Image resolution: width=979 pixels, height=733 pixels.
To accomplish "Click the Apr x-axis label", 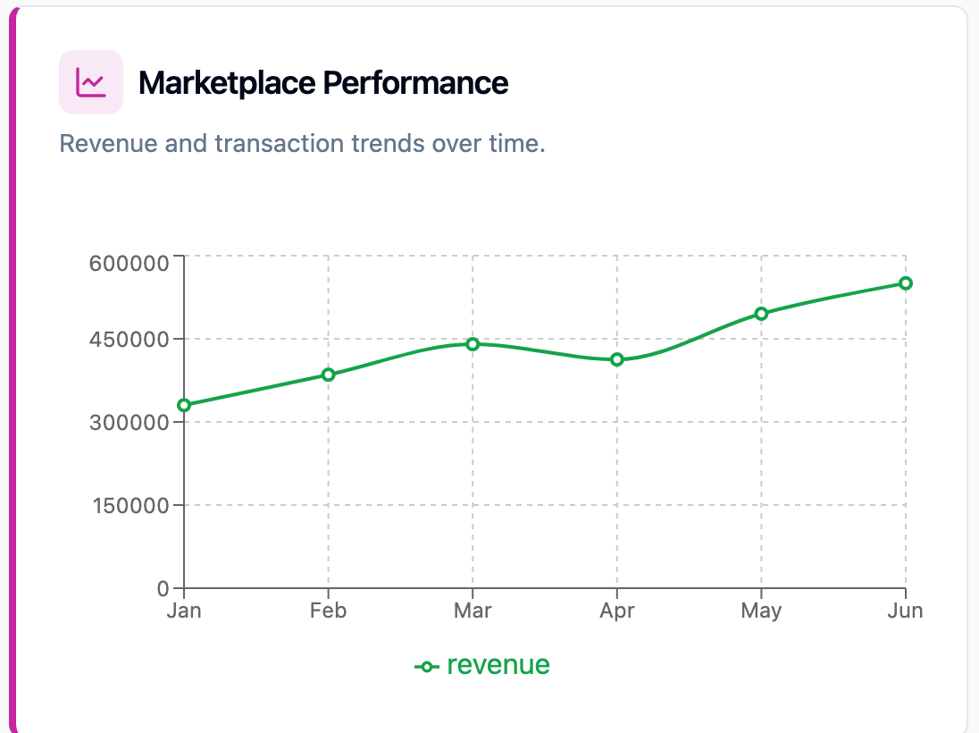I will click(617, 611).
